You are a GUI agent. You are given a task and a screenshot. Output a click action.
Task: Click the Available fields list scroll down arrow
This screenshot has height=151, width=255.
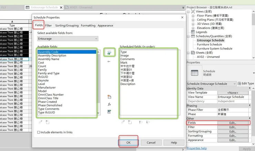[x=98, y=113]
